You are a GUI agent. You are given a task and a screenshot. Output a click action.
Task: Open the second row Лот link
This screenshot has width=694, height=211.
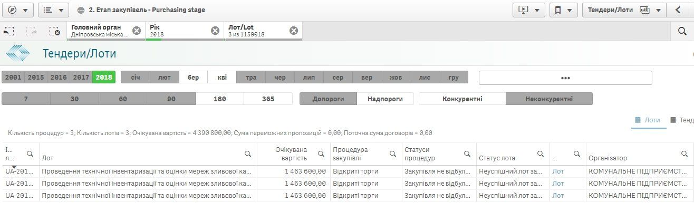[x=558, y=184]
